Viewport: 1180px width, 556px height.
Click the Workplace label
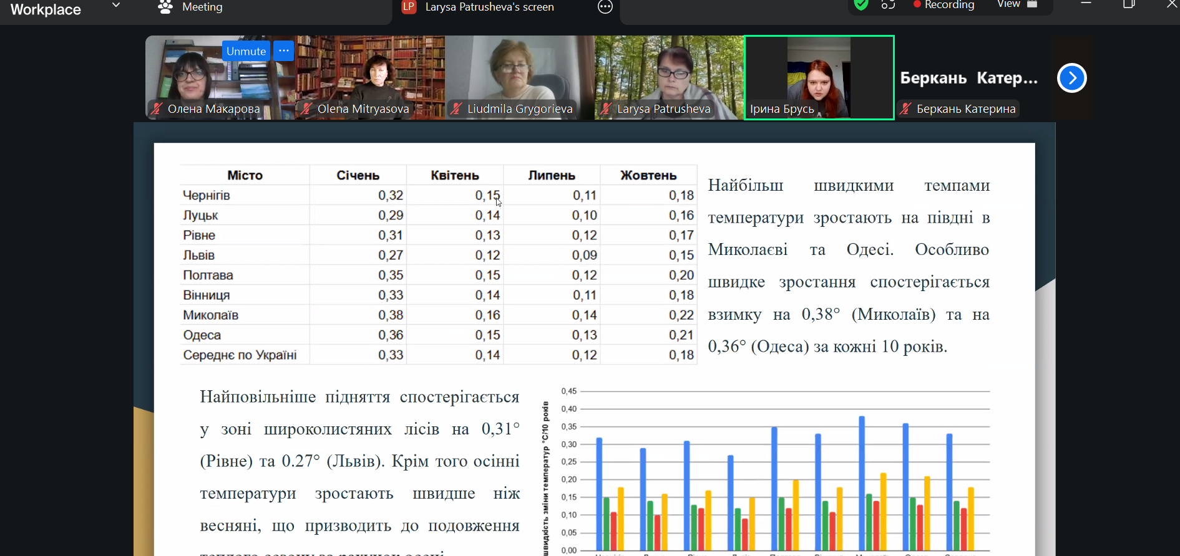pos(46,9)
